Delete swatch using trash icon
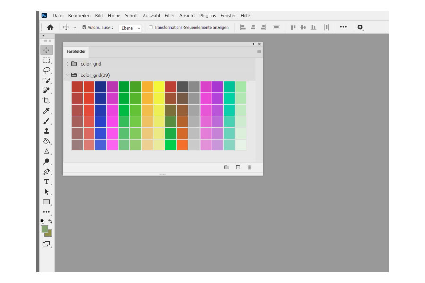Viewport: 425px width, 283px height. click(x=249, y=167)
